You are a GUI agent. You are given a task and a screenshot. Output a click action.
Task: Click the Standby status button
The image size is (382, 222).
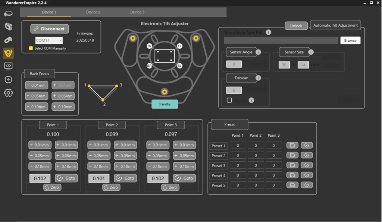(x=165, y=104)
